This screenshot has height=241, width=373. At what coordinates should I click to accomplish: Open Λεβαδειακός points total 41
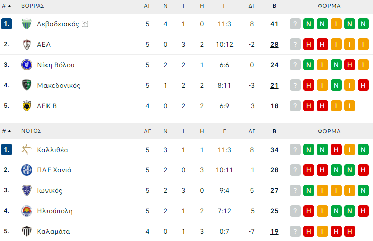[274, 24]
